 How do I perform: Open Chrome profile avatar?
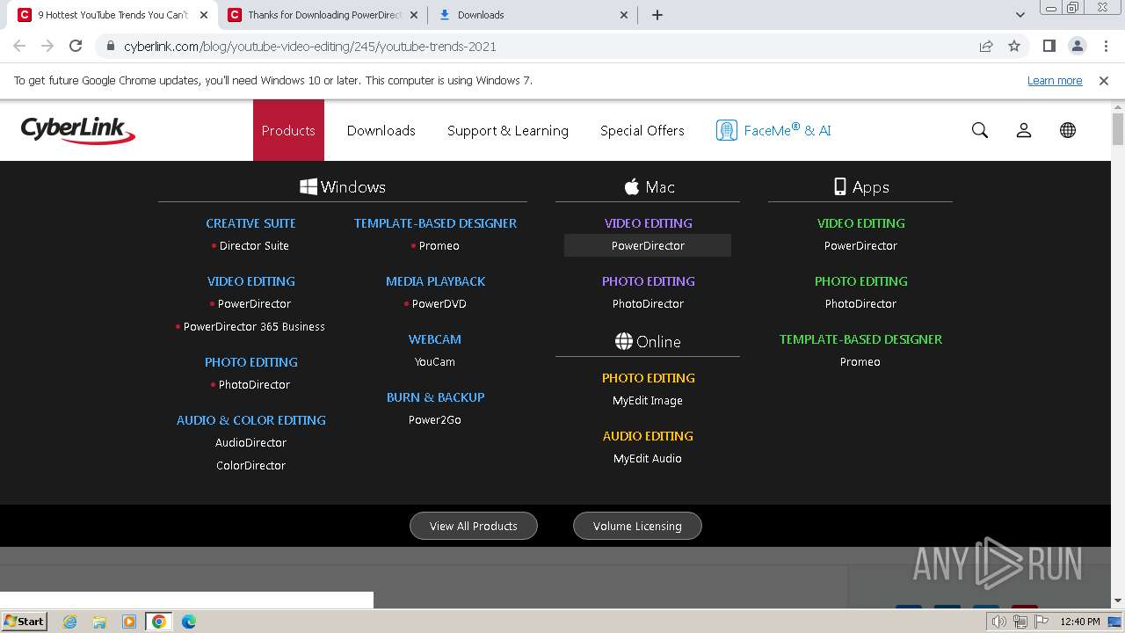tap(1078, 47)
